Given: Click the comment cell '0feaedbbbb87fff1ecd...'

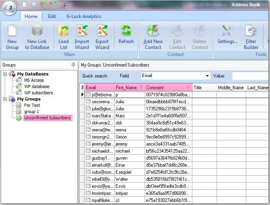Looking at the screenshot, I should 169,102.
